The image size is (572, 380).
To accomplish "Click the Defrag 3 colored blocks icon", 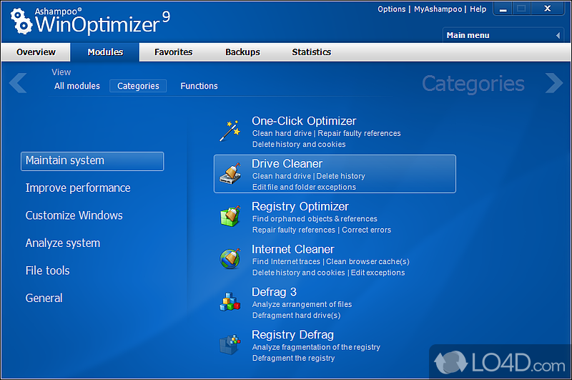I will (230, 302).
